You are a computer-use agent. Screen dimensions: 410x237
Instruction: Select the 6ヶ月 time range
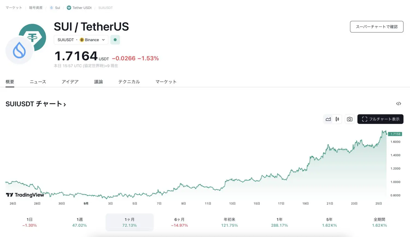pos(179,222)
